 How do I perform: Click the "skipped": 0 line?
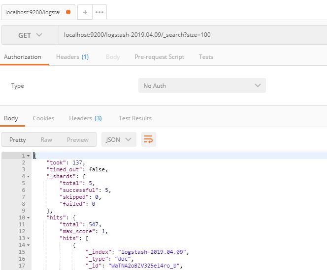click(x=80, y=197)
